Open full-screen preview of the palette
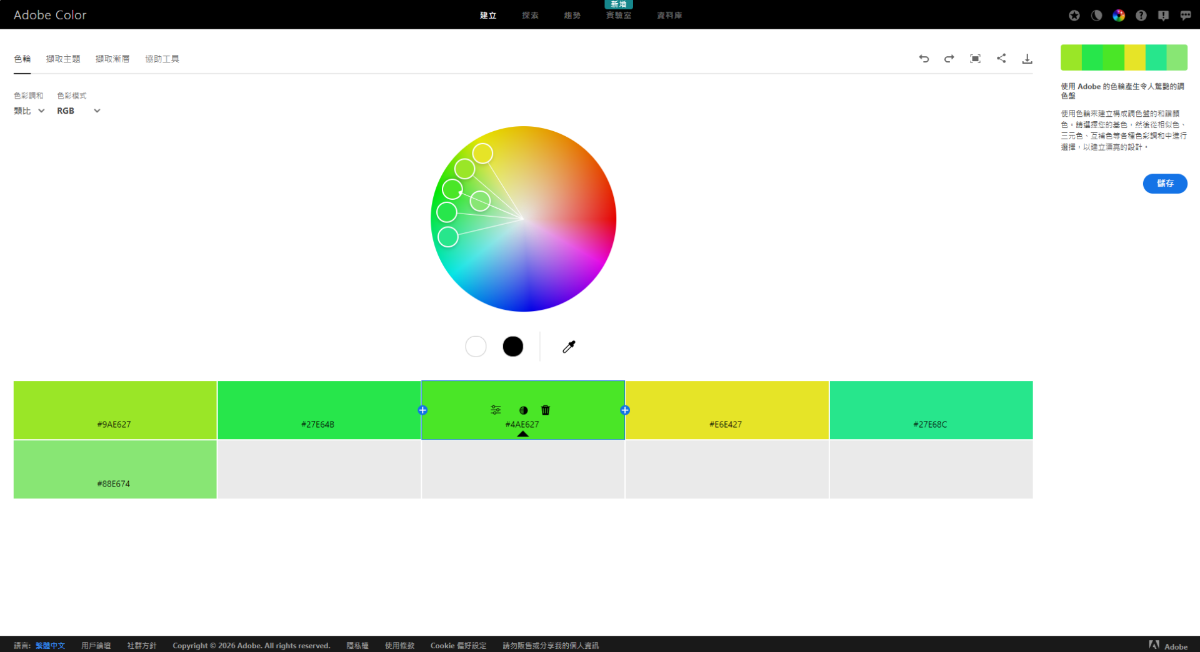 (x=975, y=58)
